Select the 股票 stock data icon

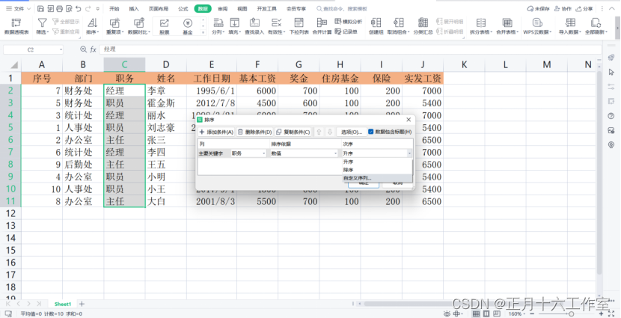point(164,26)
